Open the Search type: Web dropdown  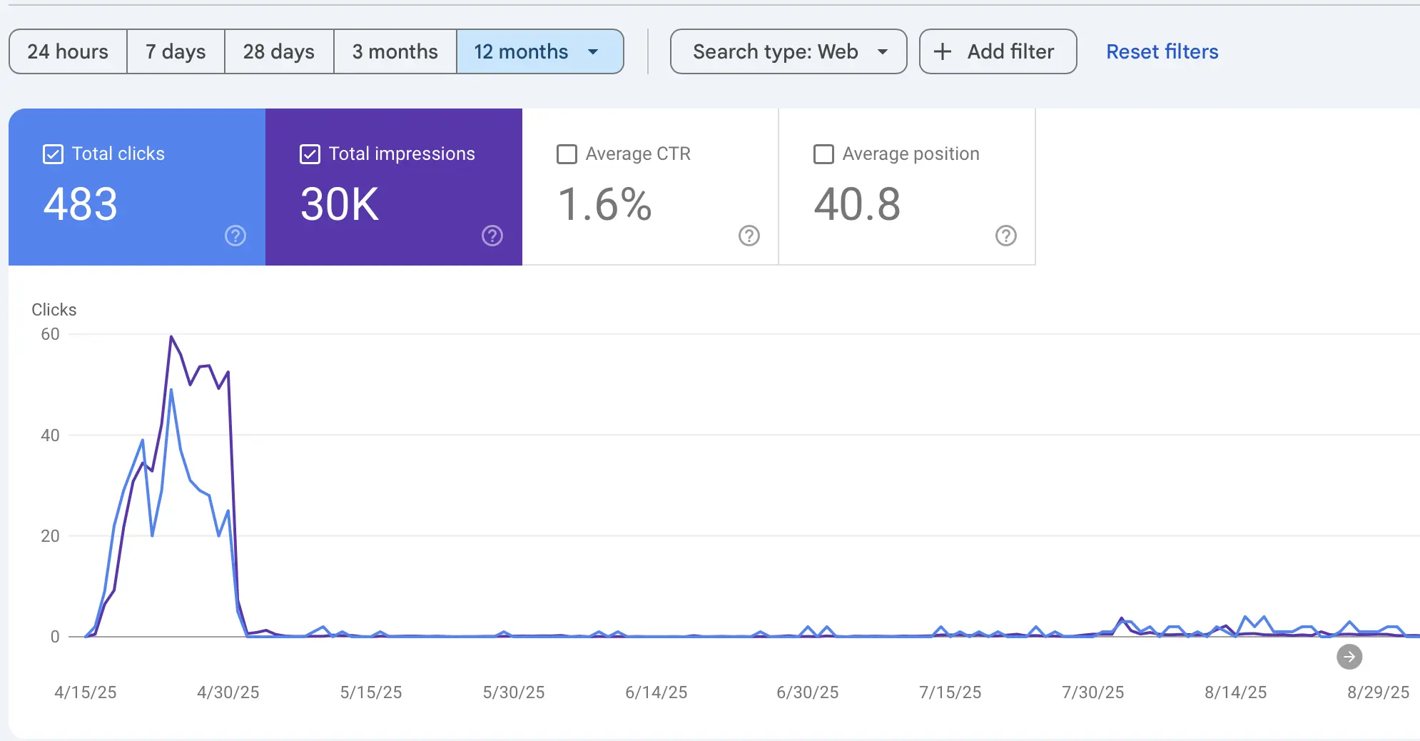point(788,51)
